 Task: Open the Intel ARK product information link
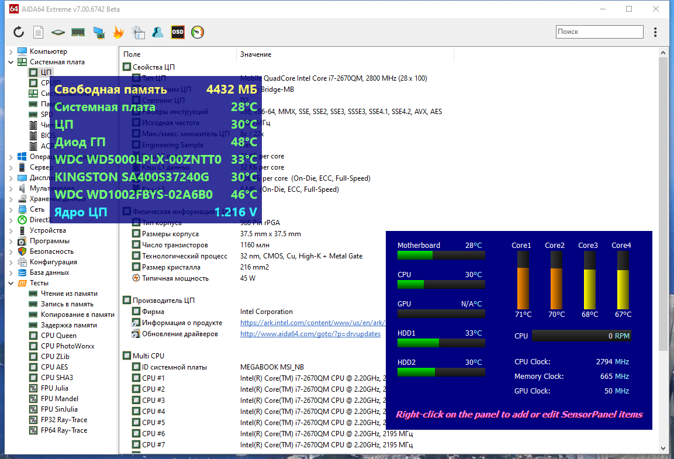click(310, 322)
